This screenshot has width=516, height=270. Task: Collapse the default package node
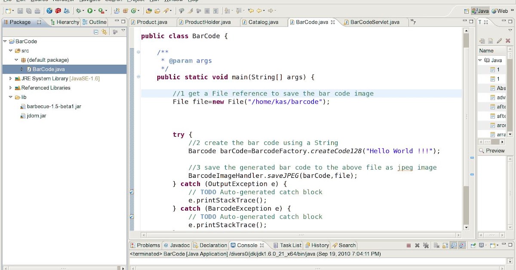[x=17, y=60]
